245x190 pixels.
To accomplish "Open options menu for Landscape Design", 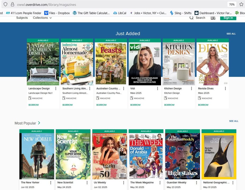I will [56, 89].
